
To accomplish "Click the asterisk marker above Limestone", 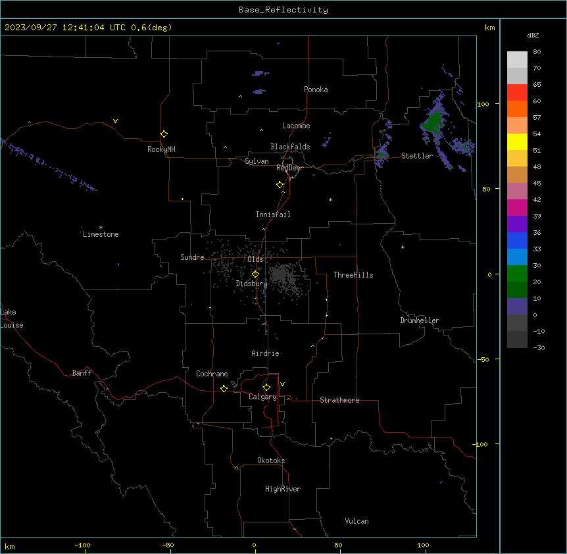I will click(101, 228).
